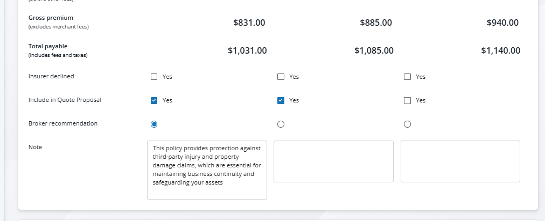Mark the $885.00 quote as insurer declined
The image size is (545, 221).
(281, 77)
